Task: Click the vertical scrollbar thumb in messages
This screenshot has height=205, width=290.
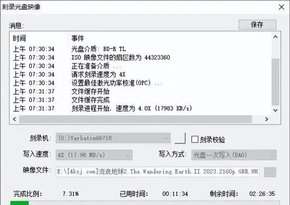Action: pyautogui.click(x=275, y=82)
